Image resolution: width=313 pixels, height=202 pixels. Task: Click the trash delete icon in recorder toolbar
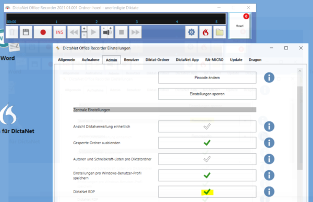[12, 32]
